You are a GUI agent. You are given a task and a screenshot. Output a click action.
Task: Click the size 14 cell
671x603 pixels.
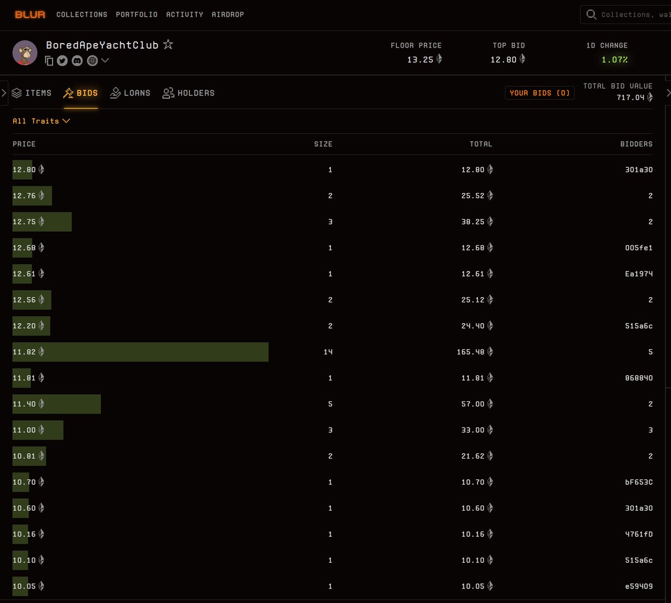click(328, 352)
